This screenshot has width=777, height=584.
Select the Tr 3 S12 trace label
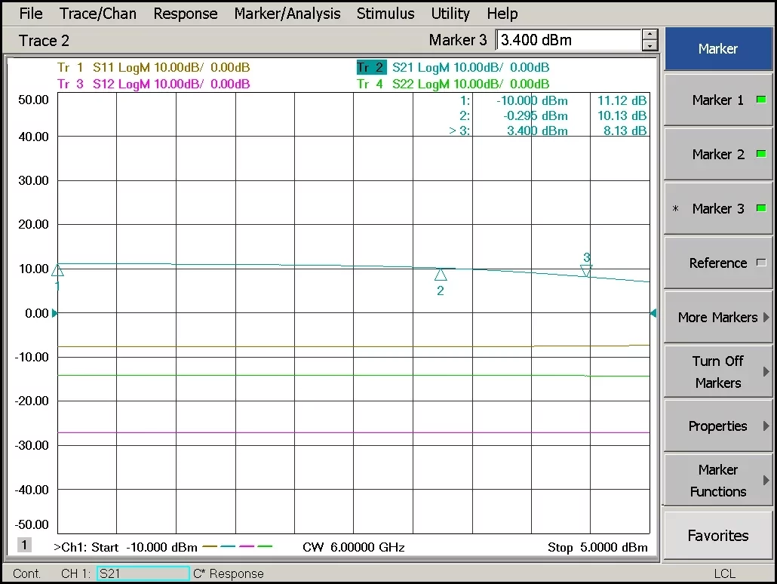click(154, 84)
